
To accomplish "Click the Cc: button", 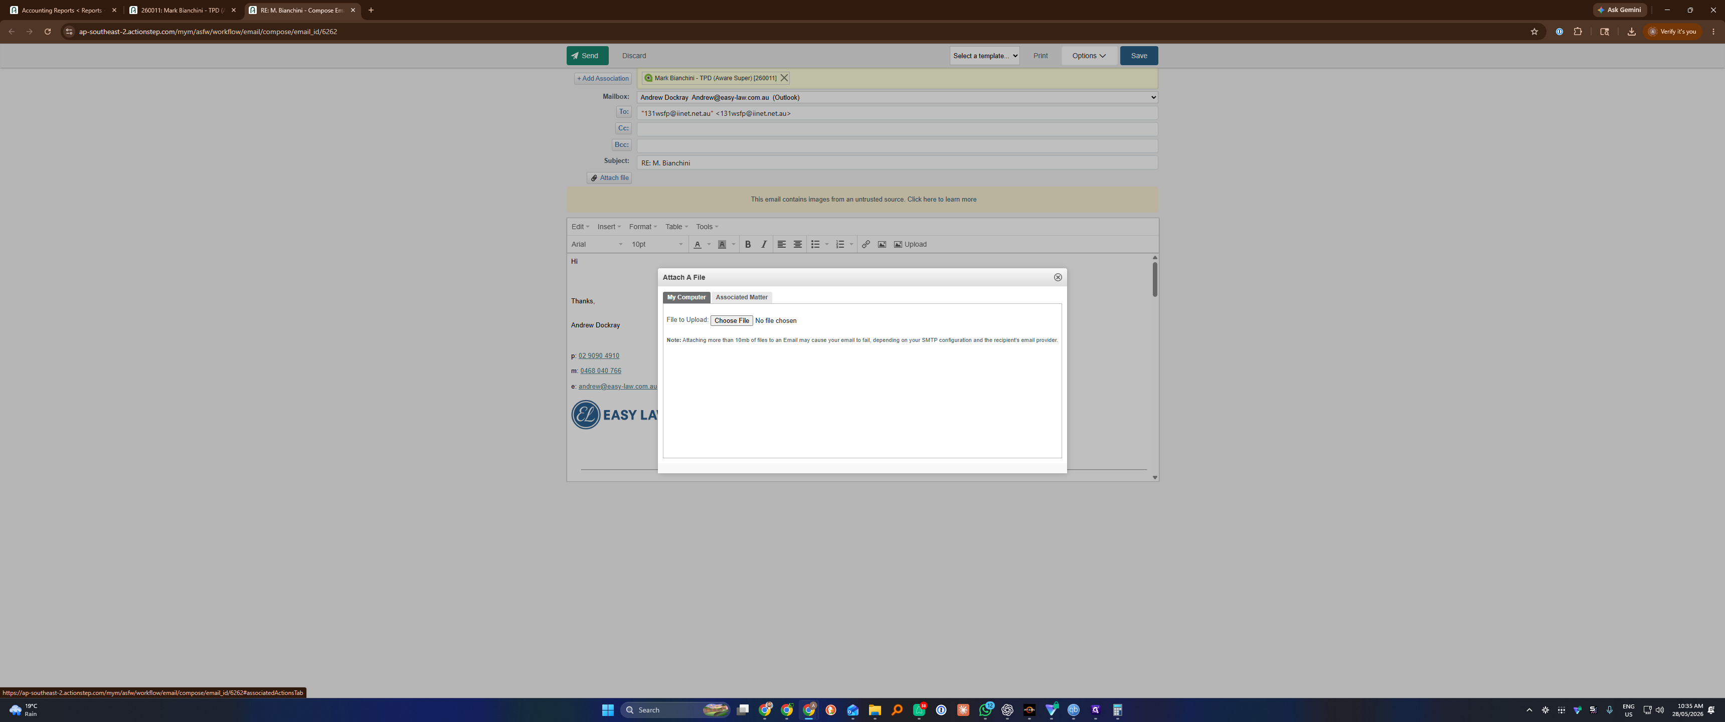I will point(623,128).
